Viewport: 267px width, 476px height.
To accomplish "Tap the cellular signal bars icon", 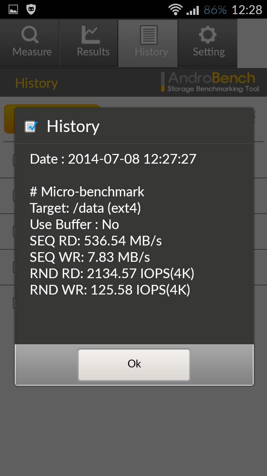I will tap(192, 10).
